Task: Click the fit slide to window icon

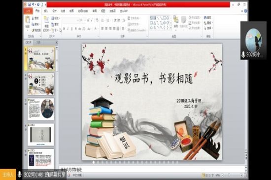Action: pos(245,175)
